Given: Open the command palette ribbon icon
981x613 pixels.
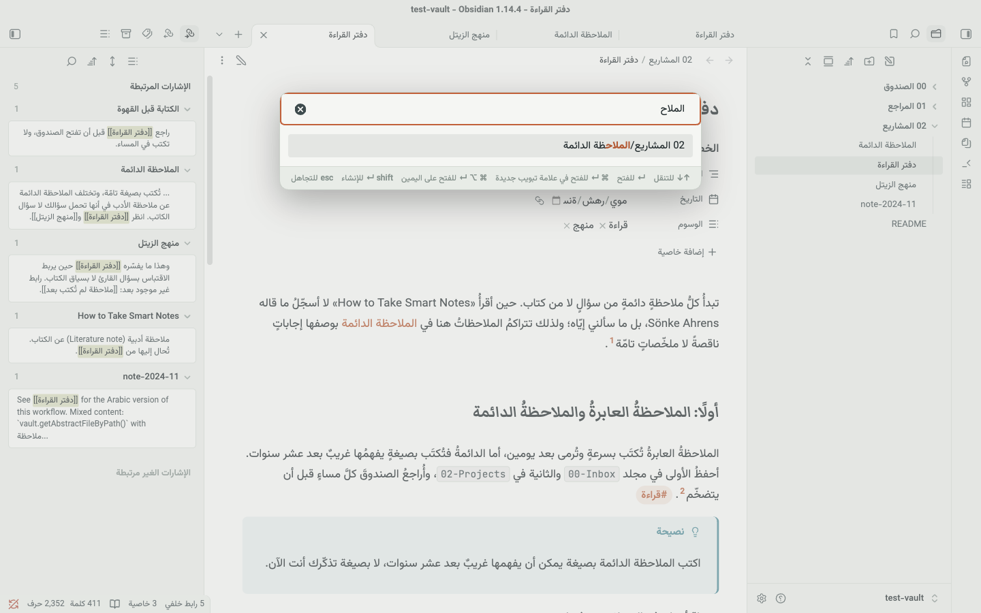Looking at the screenshot, I should tap(966, 163).
